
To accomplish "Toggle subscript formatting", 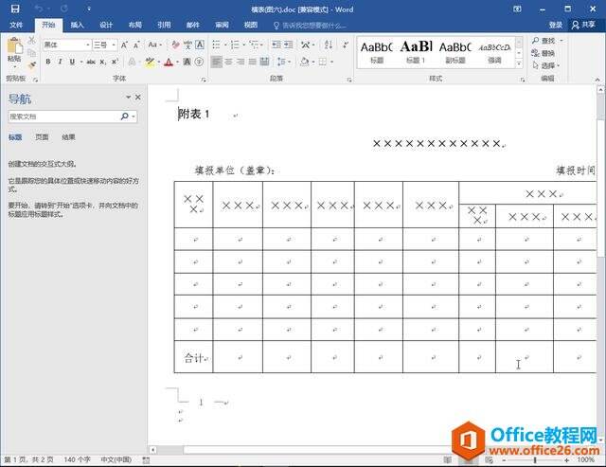I will (103, 62).
